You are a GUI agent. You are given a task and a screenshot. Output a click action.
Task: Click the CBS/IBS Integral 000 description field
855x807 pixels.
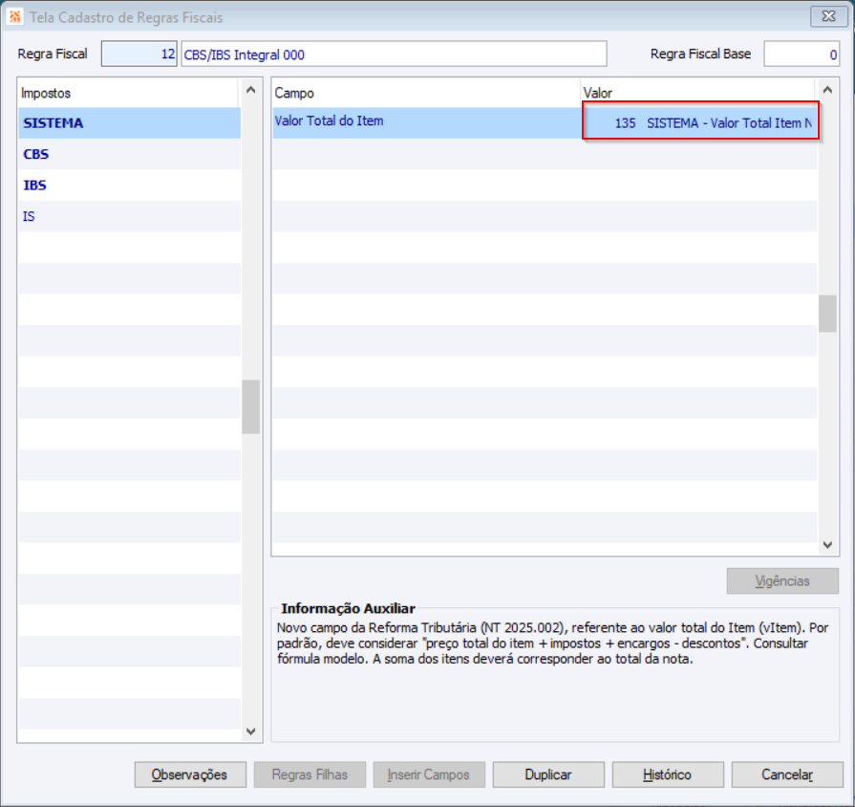point(394,54)
